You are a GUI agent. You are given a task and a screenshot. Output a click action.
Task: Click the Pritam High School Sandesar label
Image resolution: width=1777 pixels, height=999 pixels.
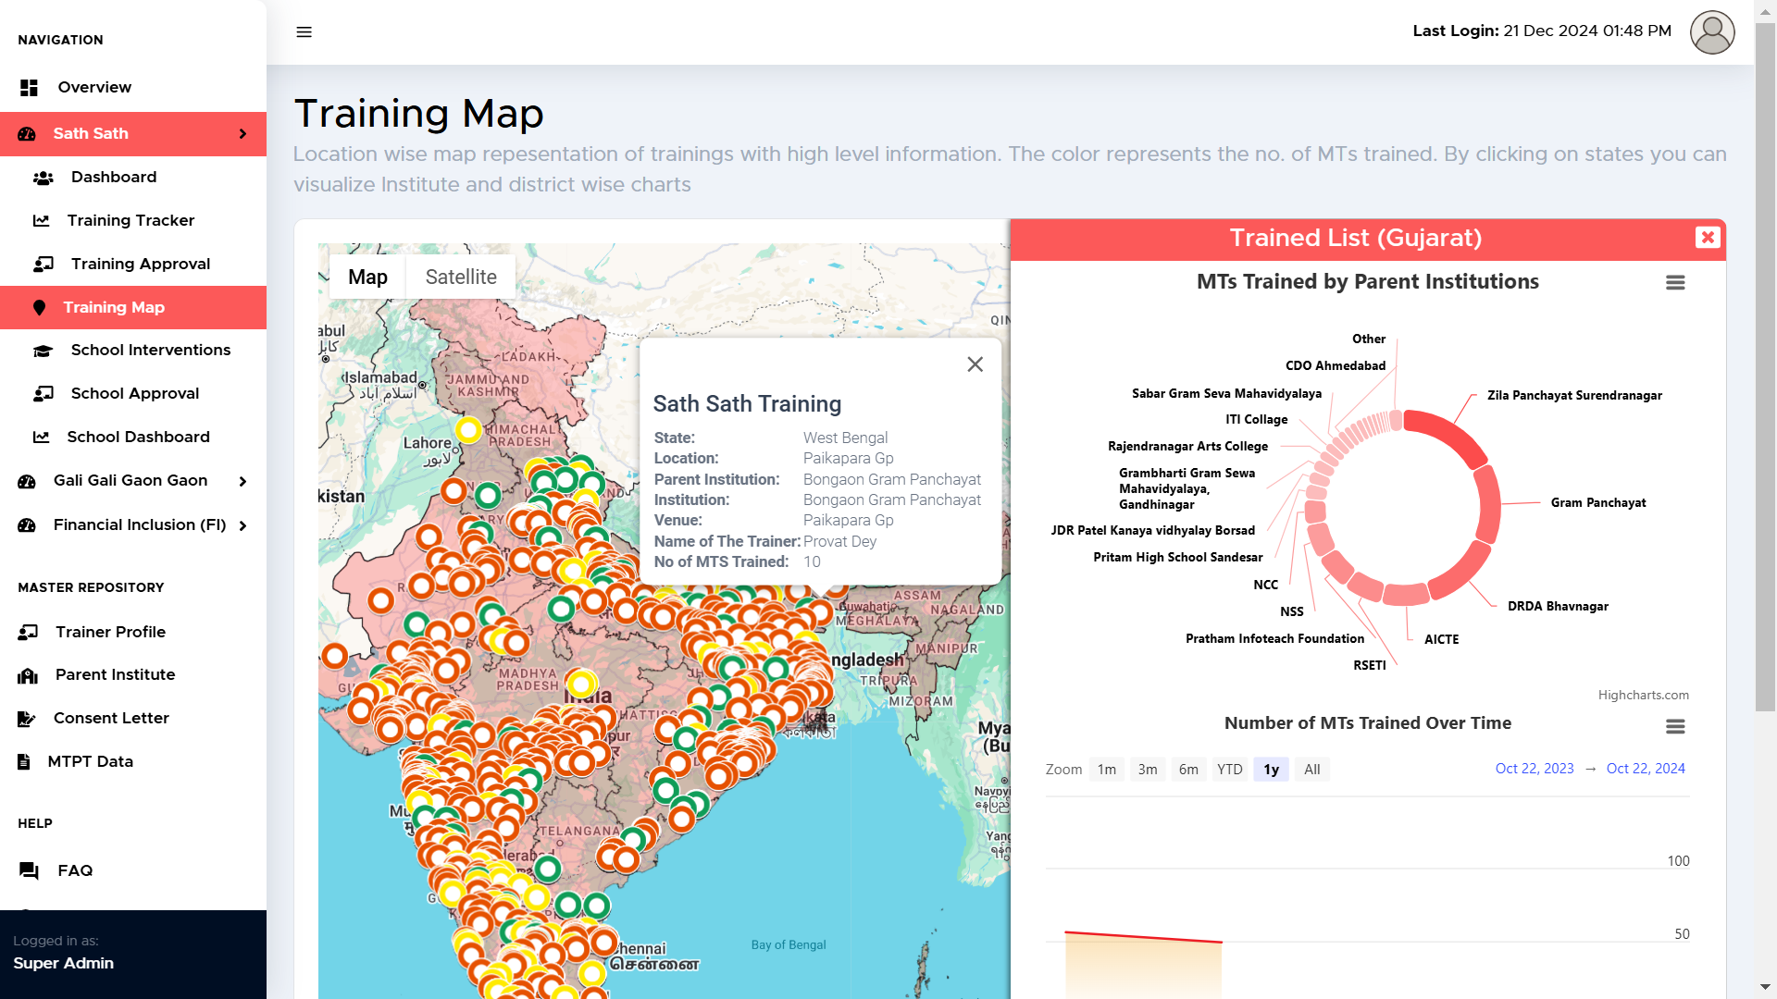(1177, 557)
